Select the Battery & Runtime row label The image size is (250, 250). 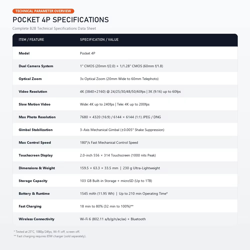click(34, 193)
